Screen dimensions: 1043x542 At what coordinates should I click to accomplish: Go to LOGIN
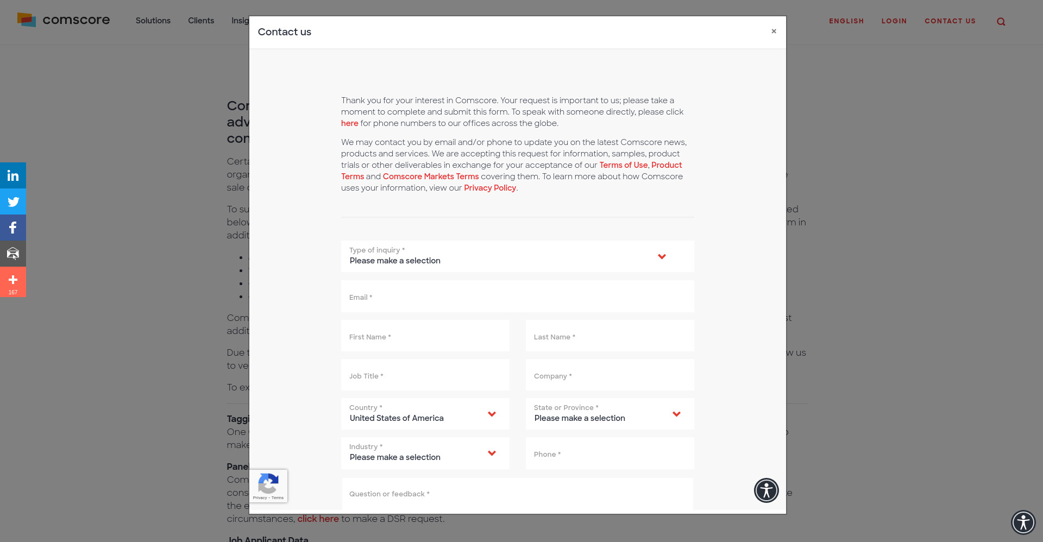pyautogui.click(x=894, y=21)
